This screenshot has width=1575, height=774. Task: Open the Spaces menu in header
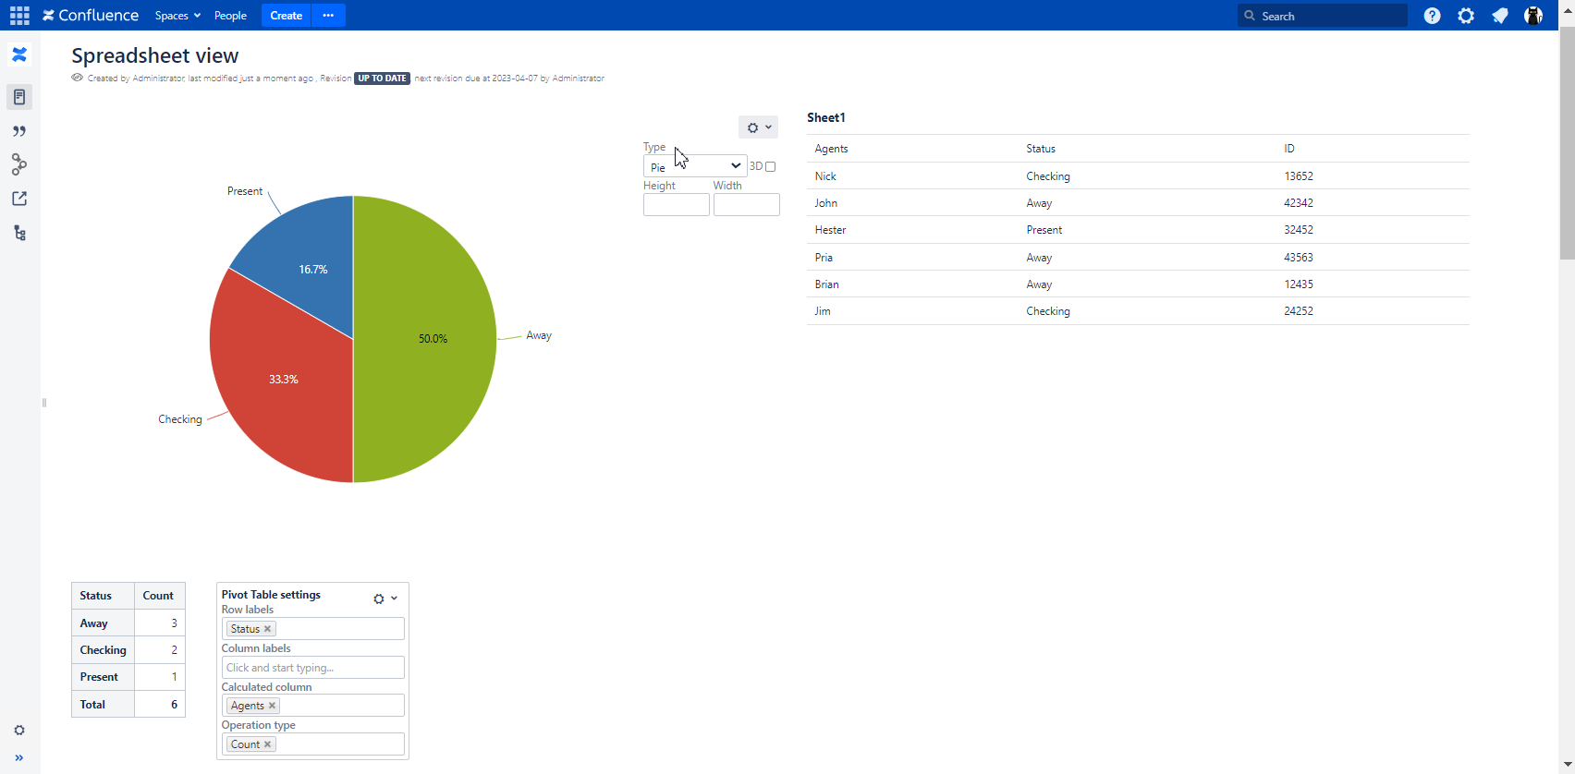click(177, 16)
